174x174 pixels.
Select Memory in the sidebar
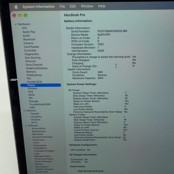click(x=31, y=72)
